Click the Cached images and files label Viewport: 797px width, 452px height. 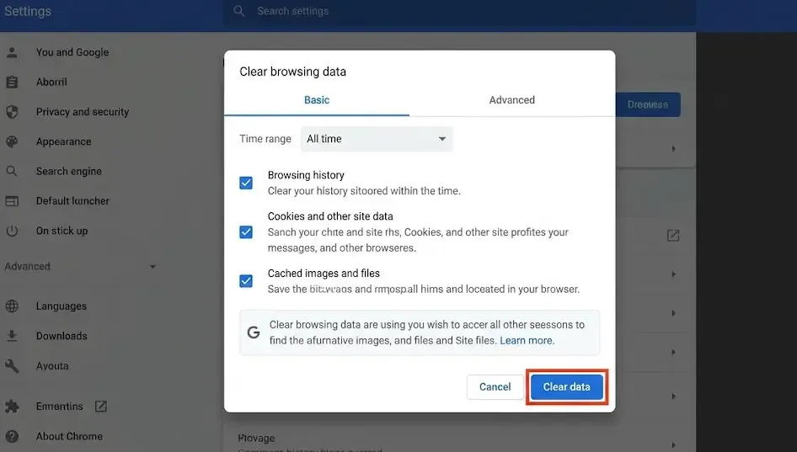click(x=324, y=274)
